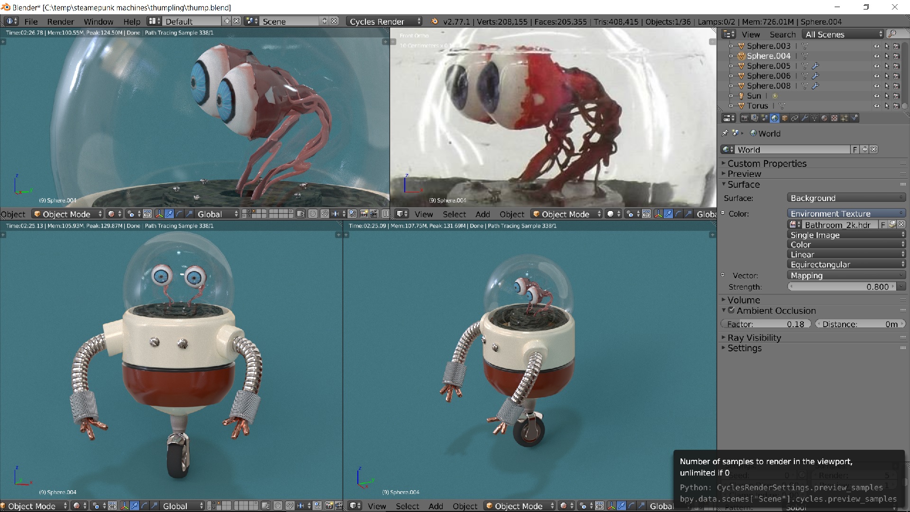
Task: Click OpenGL render camera icon in top-left viewport
Action: pyautogui.click(x=364, y=214)
